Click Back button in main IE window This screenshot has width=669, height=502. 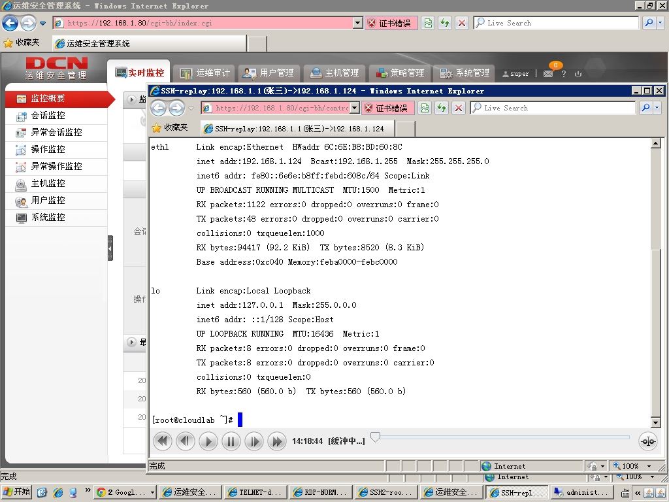point(10,23)
